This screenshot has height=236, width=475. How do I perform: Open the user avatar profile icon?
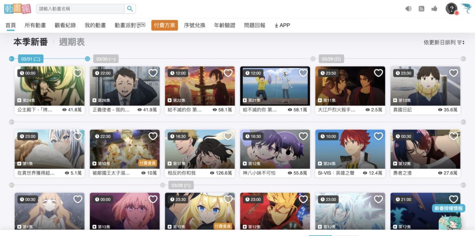point(451,9)
